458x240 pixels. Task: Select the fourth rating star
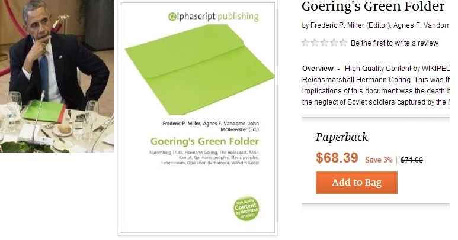pyautogui.click(x=334, y=43)
